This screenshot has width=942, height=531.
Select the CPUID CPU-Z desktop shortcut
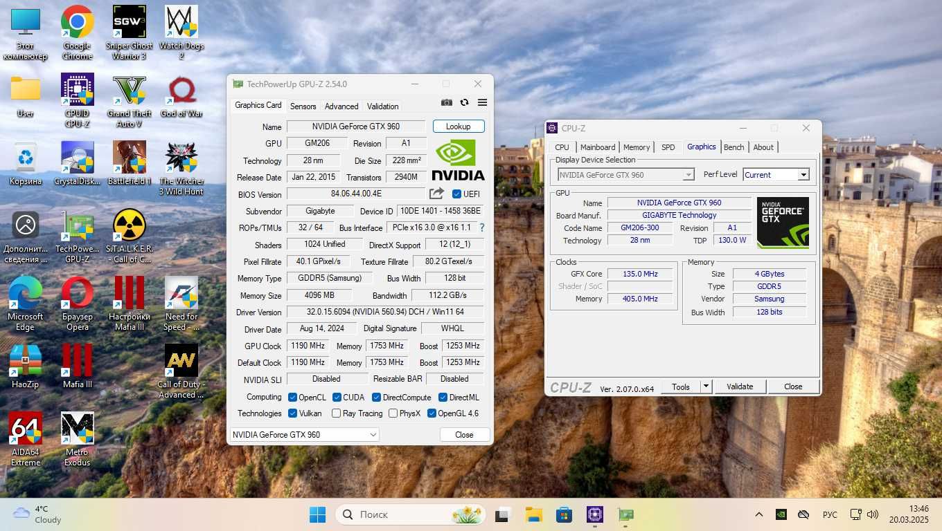78,101
